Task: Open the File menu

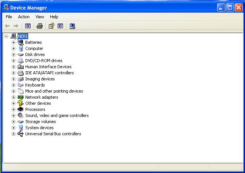Action: pyautogui.click(x=9, y=17)
